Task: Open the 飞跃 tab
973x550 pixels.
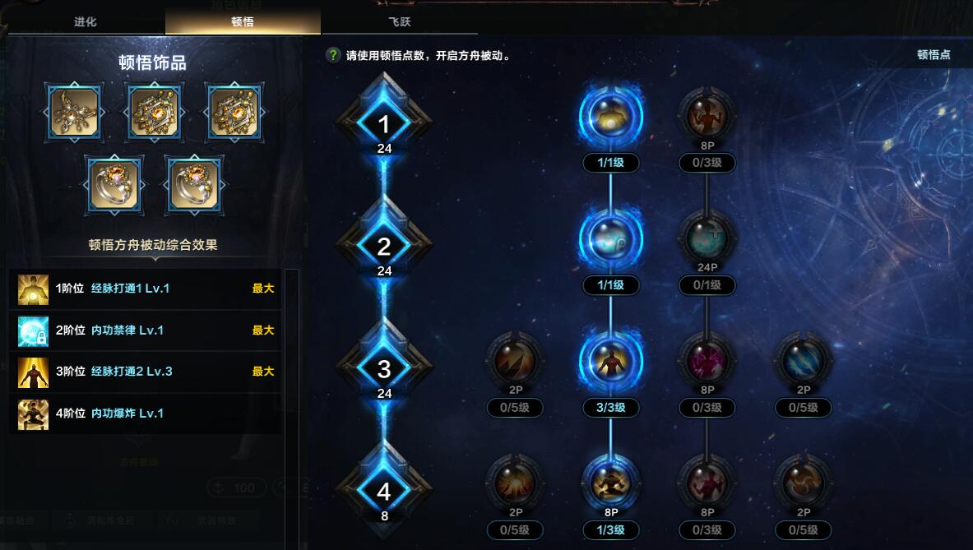Action: (x=400, y=21)
